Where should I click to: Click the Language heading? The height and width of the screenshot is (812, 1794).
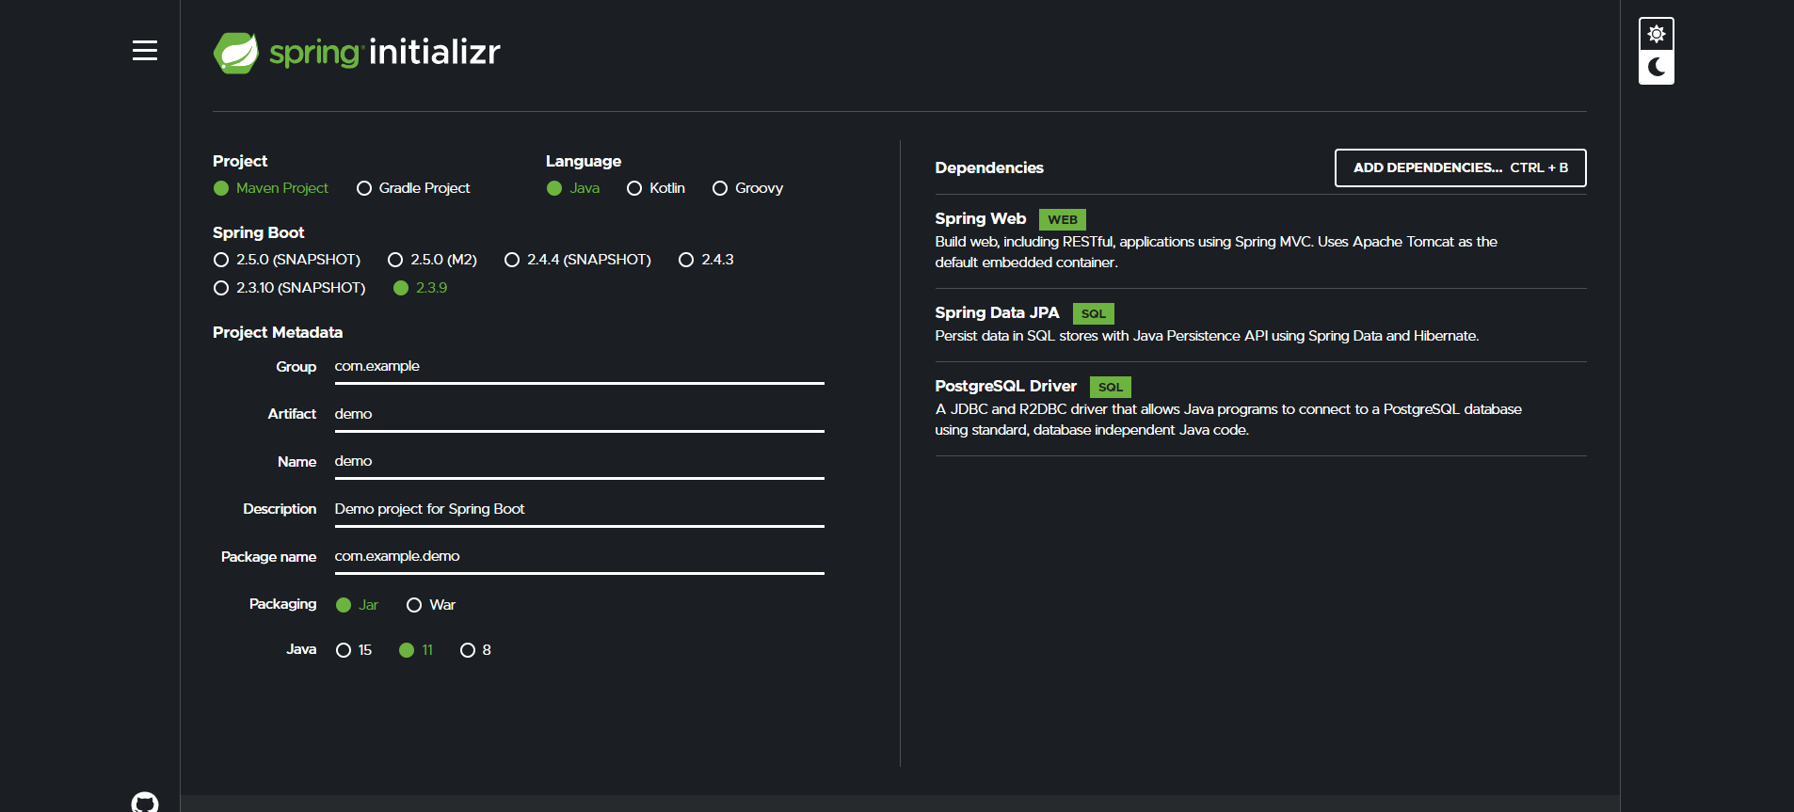tap(584, 161)
